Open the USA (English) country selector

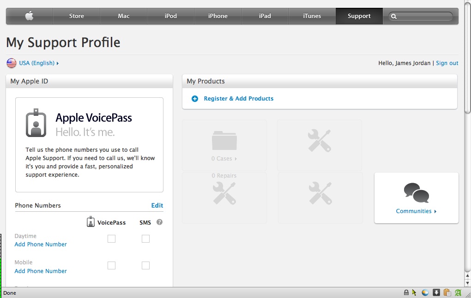pyautogui.click(x=39, y=63)
